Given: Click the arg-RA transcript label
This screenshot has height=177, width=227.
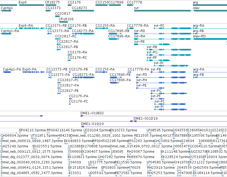Looking at the screenshot, I should point(199,26).
